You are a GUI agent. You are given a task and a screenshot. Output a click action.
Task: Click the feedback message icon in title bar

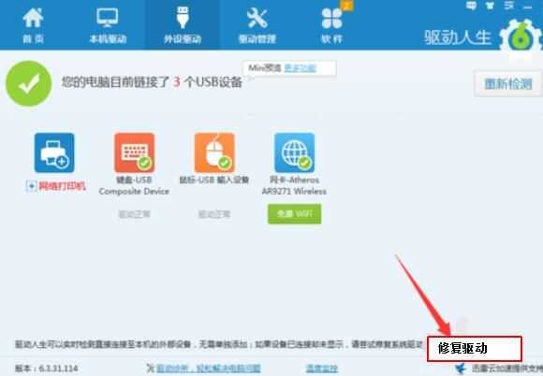click(471, 6)
